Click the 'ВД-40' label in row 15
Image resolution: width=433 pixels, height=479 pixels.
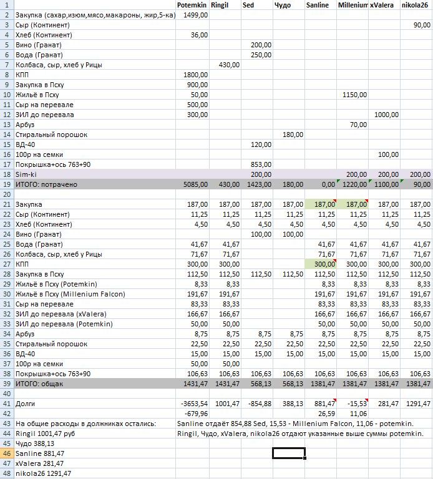click(x=25, y=145)
